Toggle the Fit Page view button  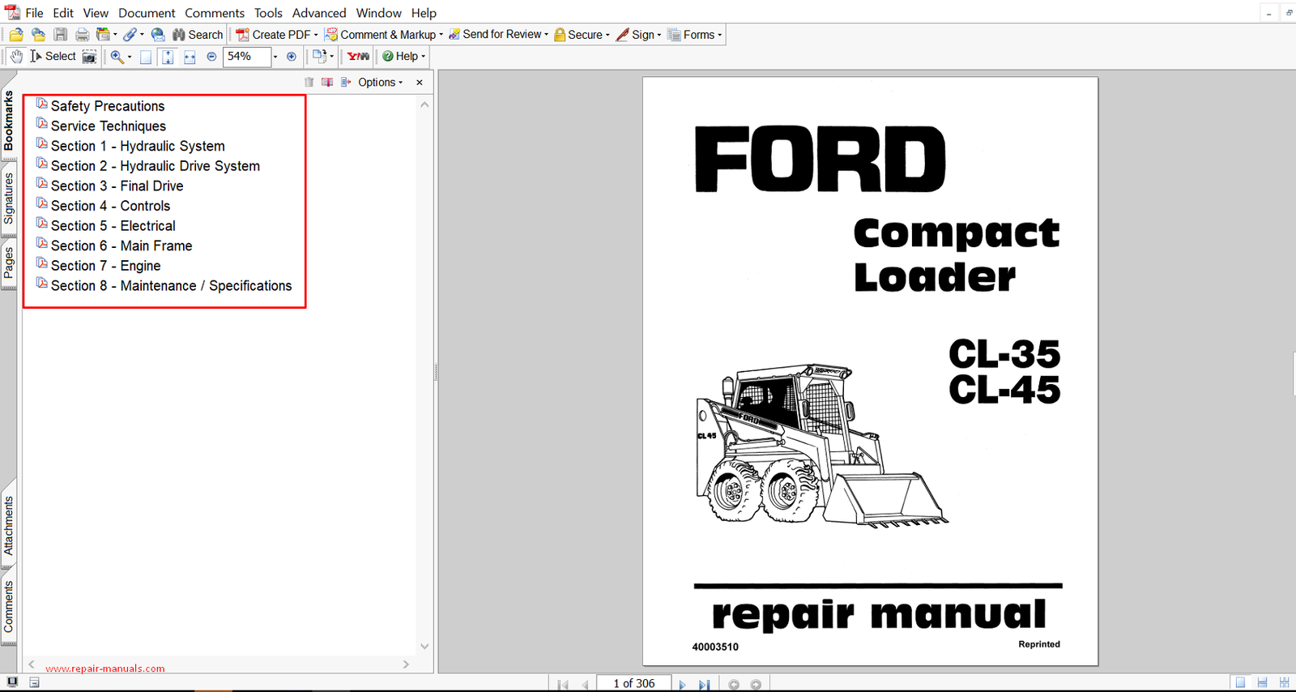click(168, 57)
